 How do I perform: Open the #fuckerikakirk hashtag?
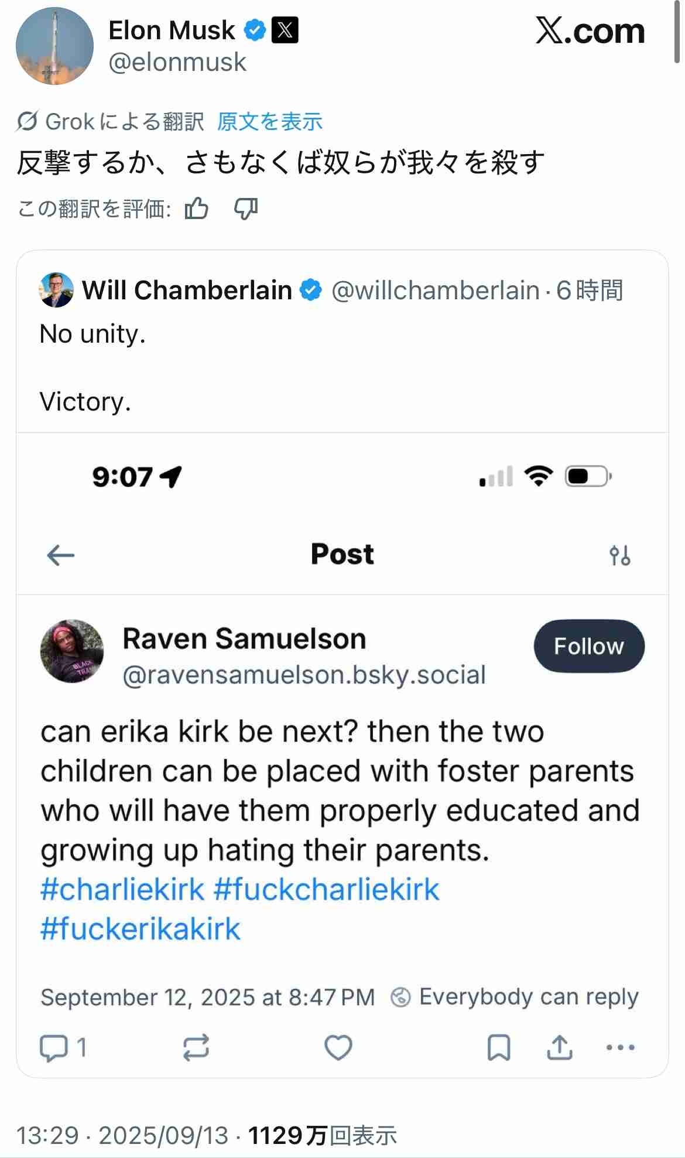click(141, 929)
